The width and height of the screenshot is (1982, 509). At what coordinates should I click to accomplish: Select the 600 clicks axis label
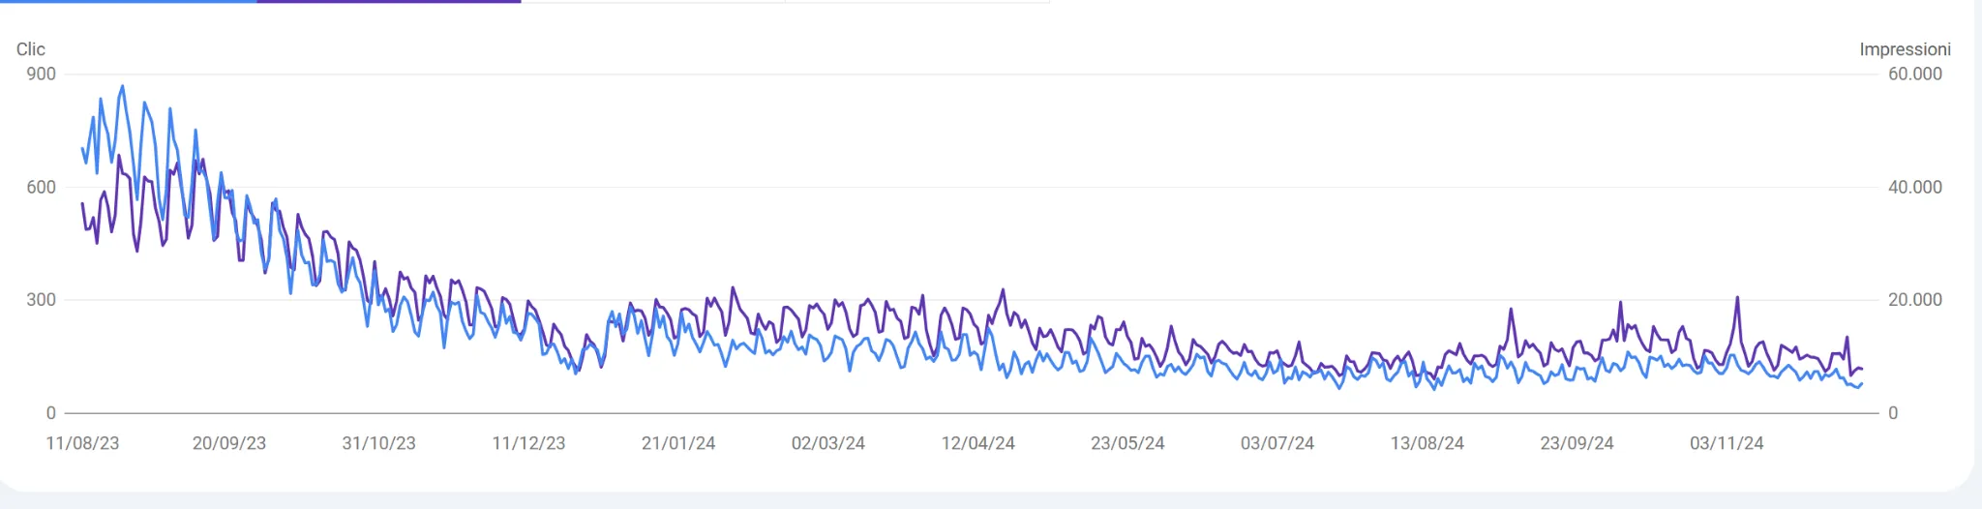(41, 188)
